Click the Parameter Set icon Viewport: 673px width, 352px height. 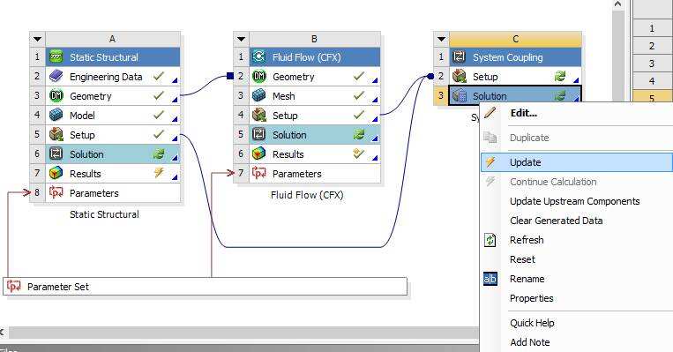click(x=14, y=287)
